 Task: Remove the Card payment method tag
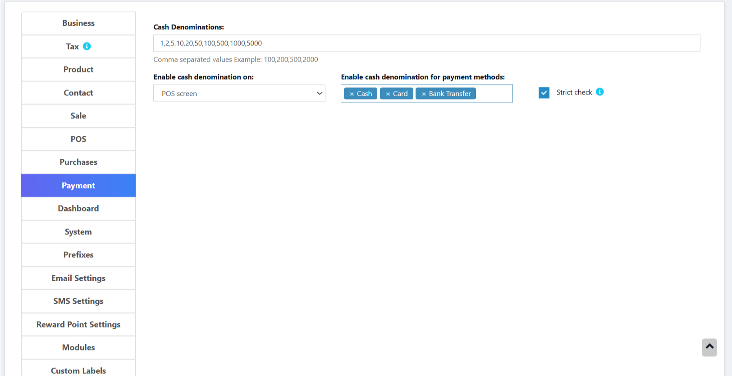[x=388, y=94]
